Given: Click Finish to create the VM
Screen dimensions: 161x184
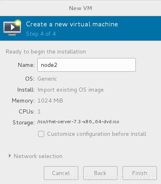Looking at the screenshot, I should (x=140, y=173).
